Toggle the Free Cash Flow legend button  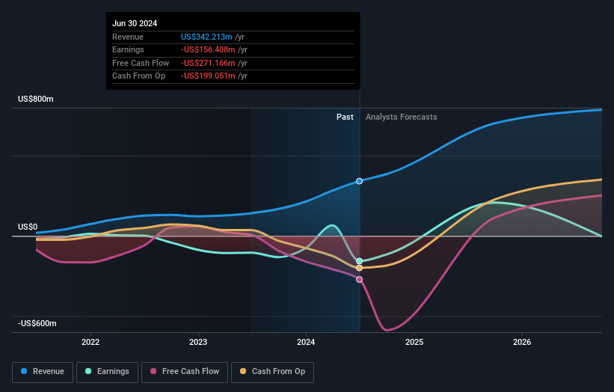[x=185, y=372]
